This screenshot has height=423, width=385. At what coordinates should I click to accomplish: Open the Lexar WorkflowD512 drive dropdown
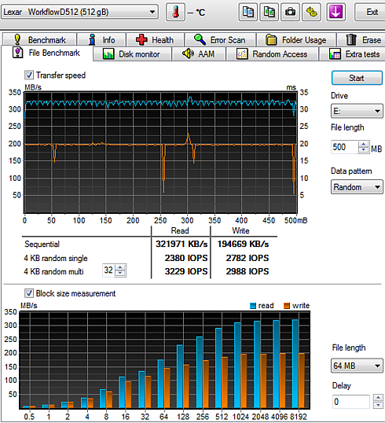click(x=80, y=12)
